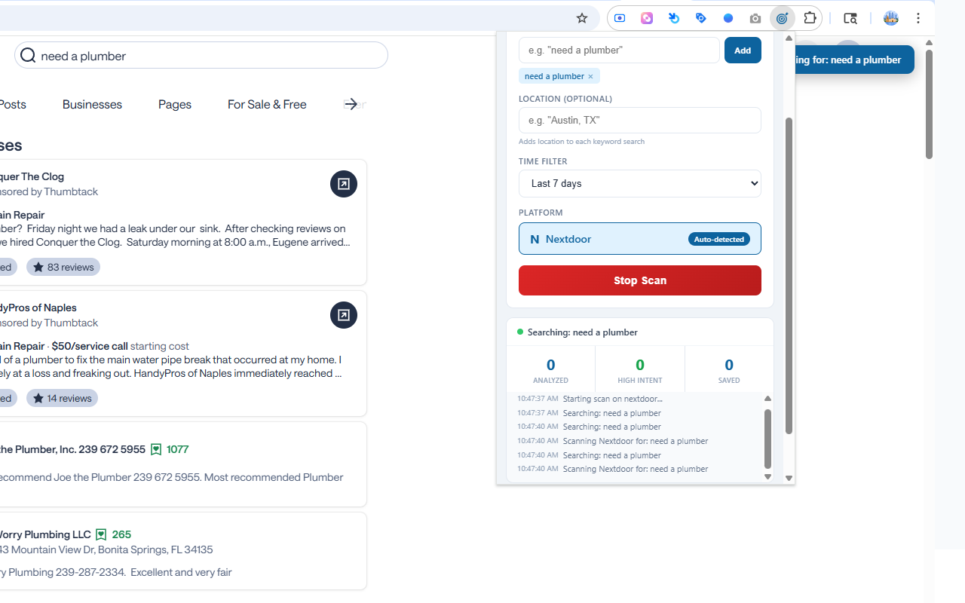Bookmark this page with the star icon
Image resolution: width=965 pixels, height=603 pixels.
coord(582,18)
